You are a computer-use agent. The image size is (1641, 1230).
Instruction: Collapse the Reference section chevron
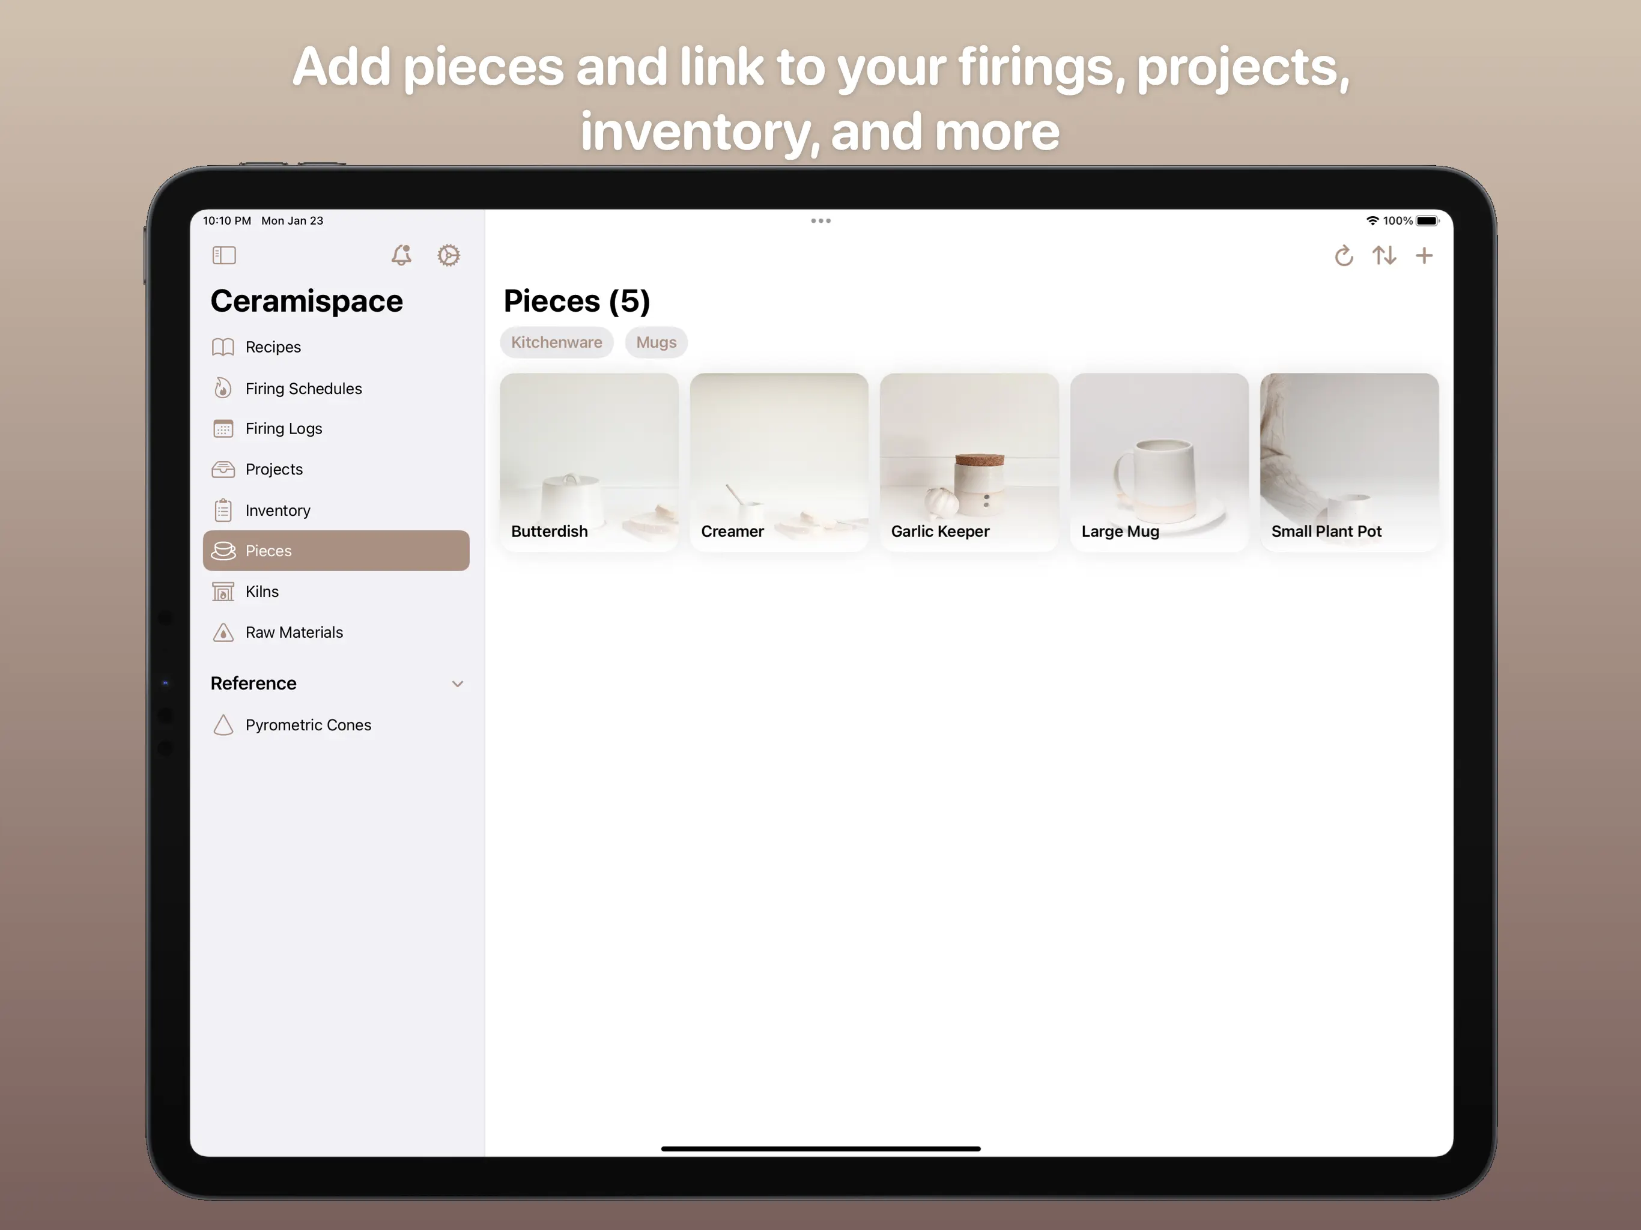(458, 684)
